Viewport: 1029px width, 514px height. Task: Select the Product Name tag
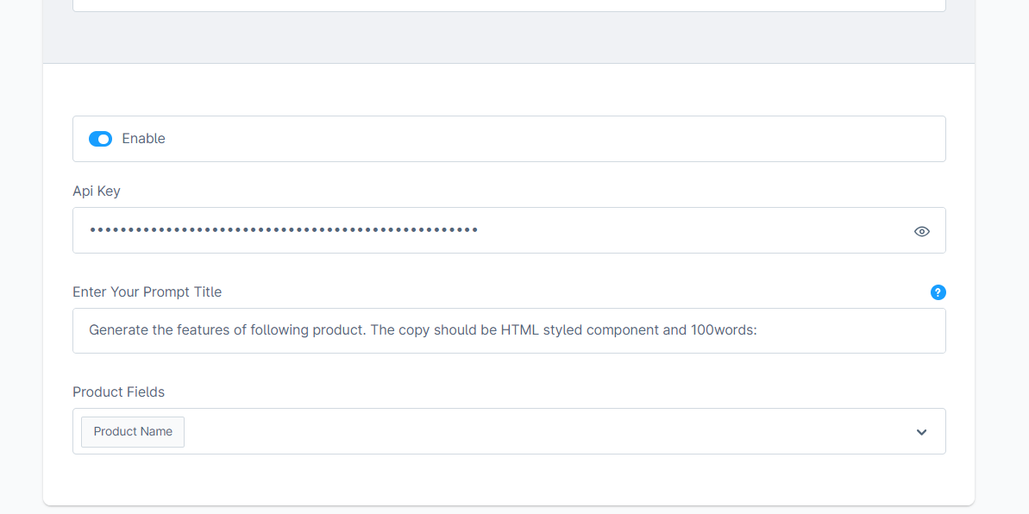133,431
